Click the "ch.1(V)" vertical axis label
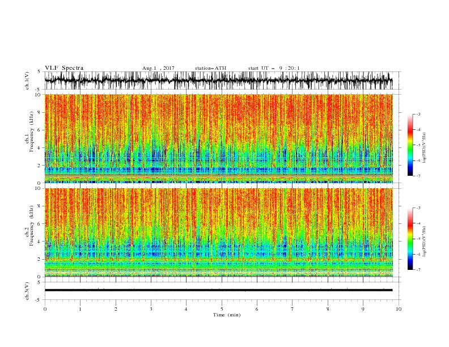The image size is (449, 347). pyautogui.click(x=27, y=81)
